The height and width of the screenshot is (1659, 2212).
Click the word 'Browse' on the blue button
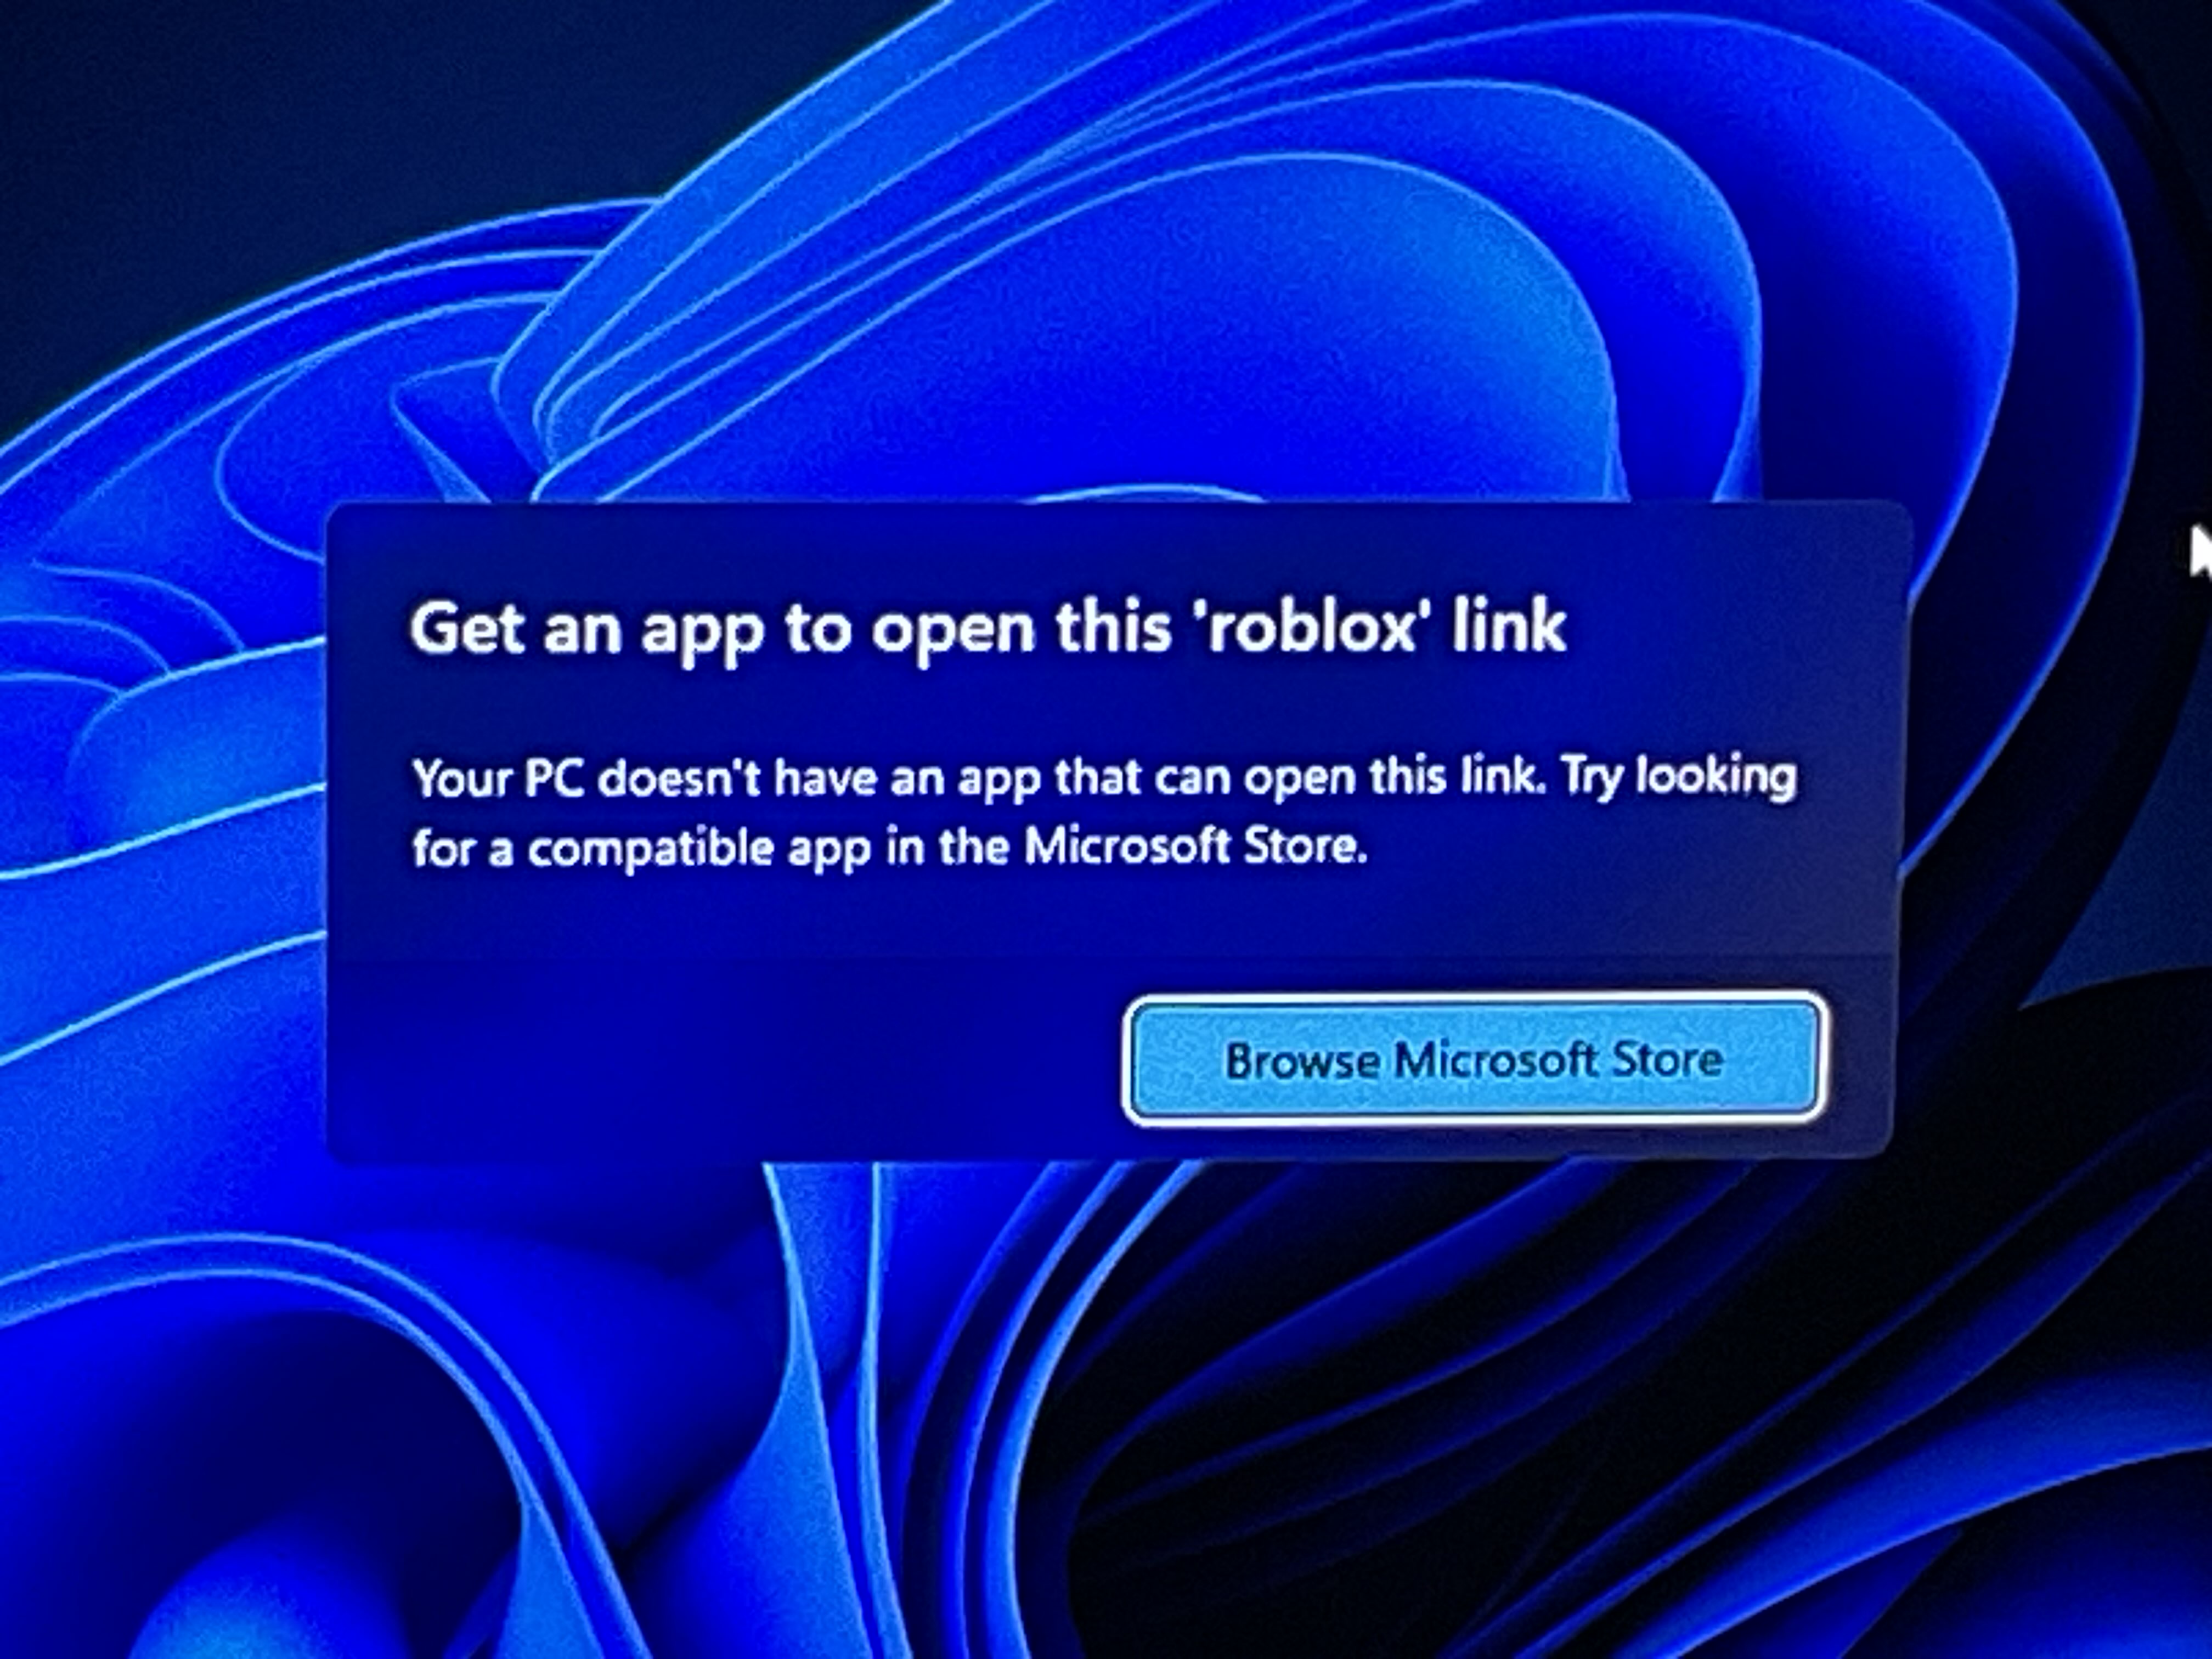[1302, 1060]
